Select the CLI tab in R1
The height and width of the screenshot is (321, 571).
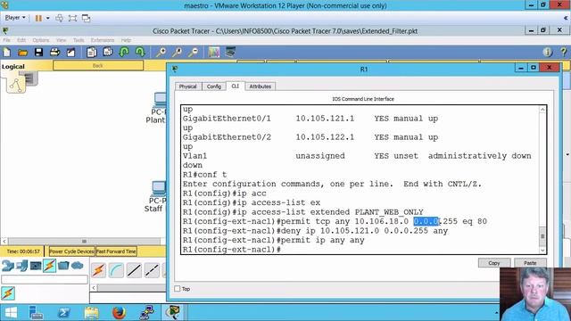pyautogui.click(x=236, y=86)
